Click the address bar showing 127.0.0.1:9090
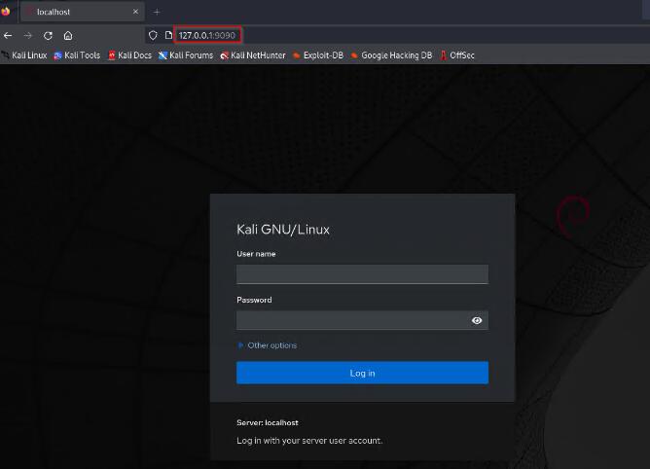The width and height of the screenshot is (650, 469). [x=207, y=35]
